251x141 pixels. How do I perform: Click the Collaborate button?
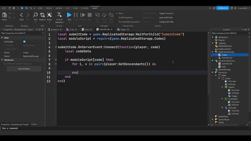point(222,8)
